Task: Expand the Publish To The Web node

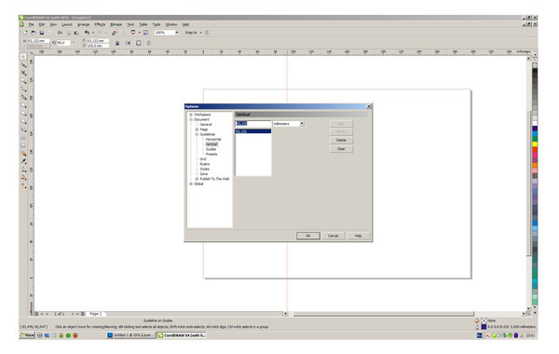Action: [197, 179]
